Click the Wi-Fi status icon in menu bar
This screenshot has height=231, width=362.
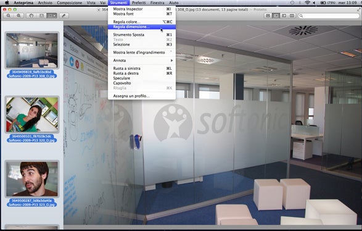coord(307,2)
